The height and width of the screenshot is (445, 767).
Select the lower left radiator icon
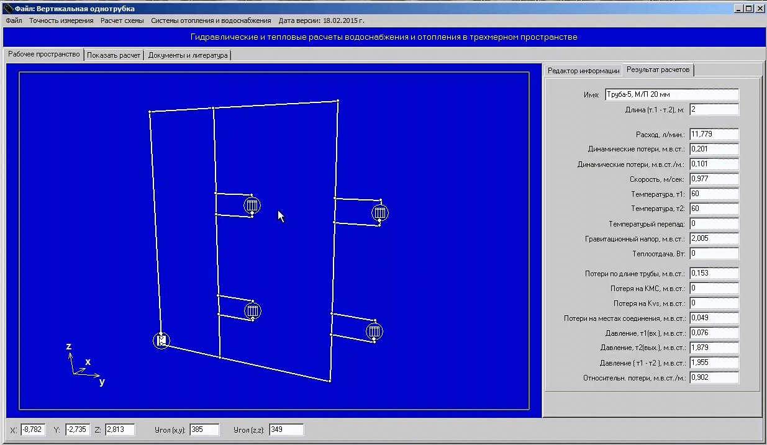click(x=252, y=311)
